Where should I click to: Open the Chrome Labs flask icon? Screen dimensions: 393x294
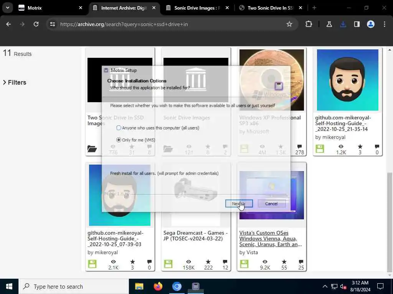pyautogui.click(x=329, y=24)
